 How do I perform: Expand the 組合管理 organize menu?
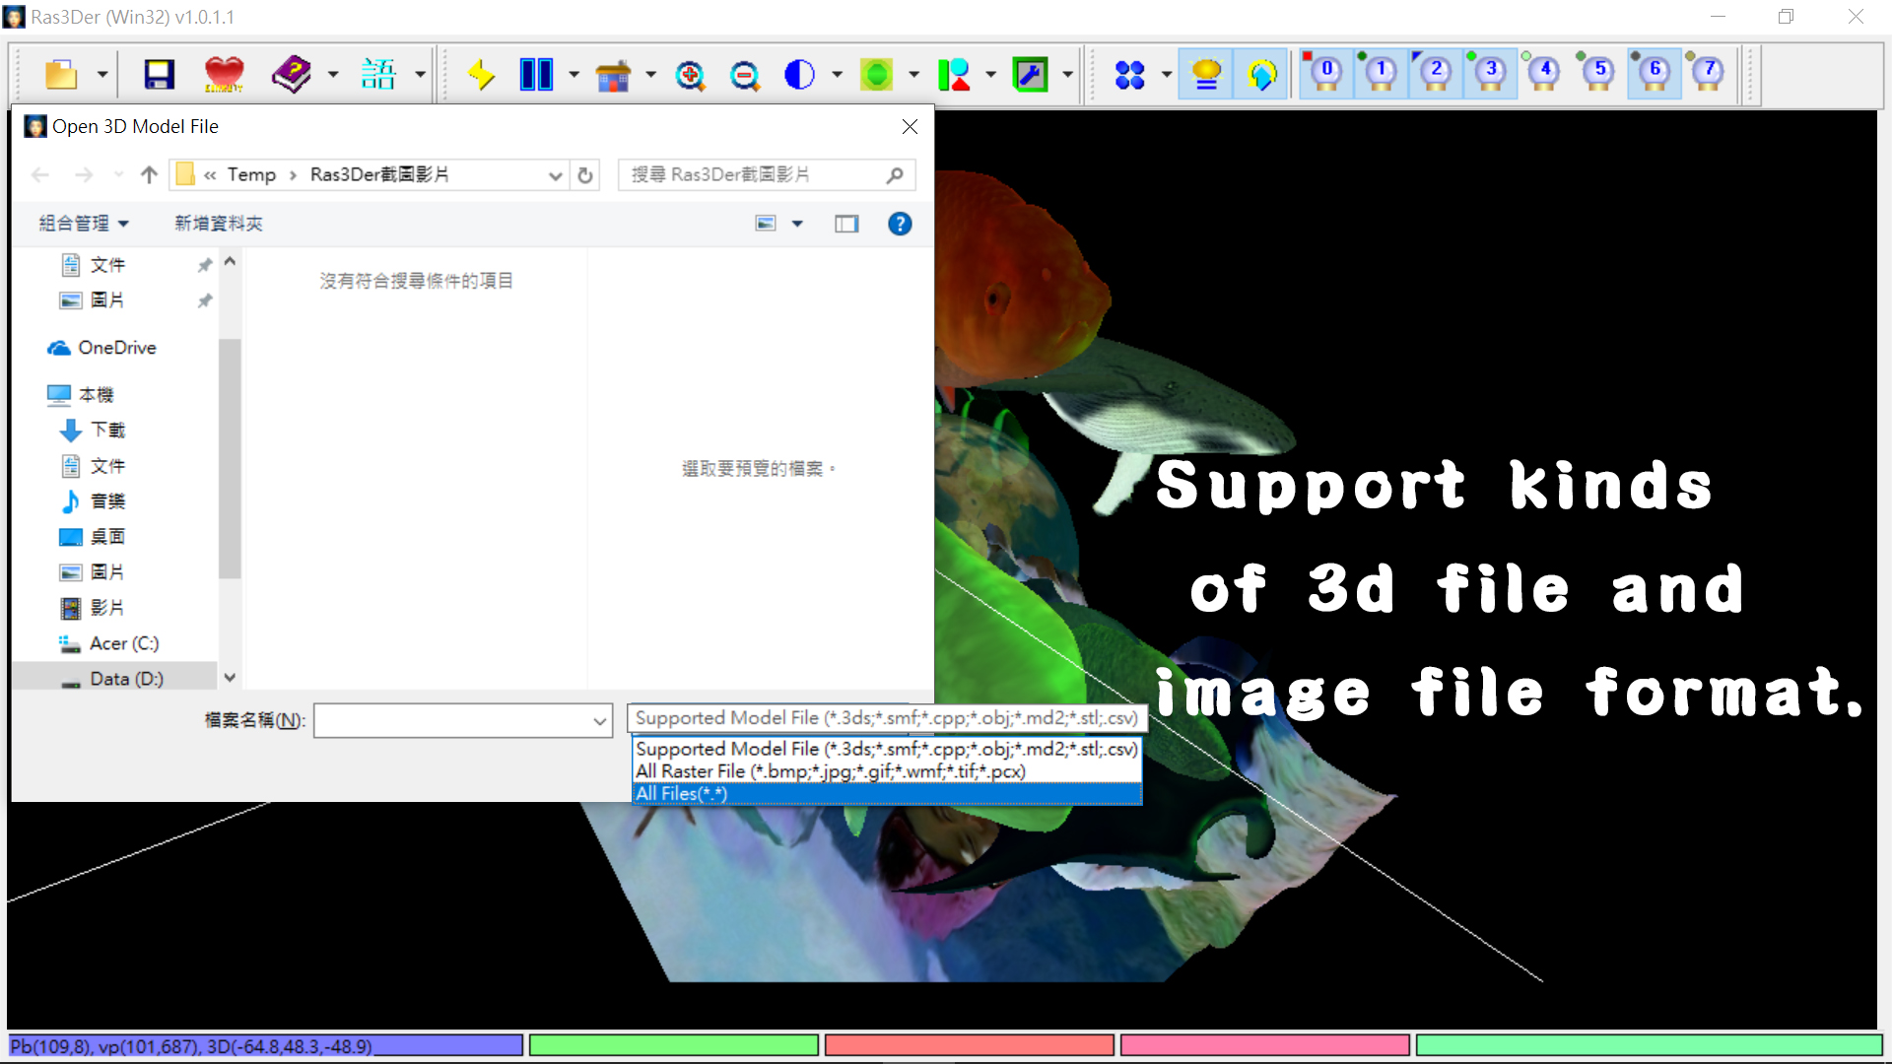click(x=84, y=224)
